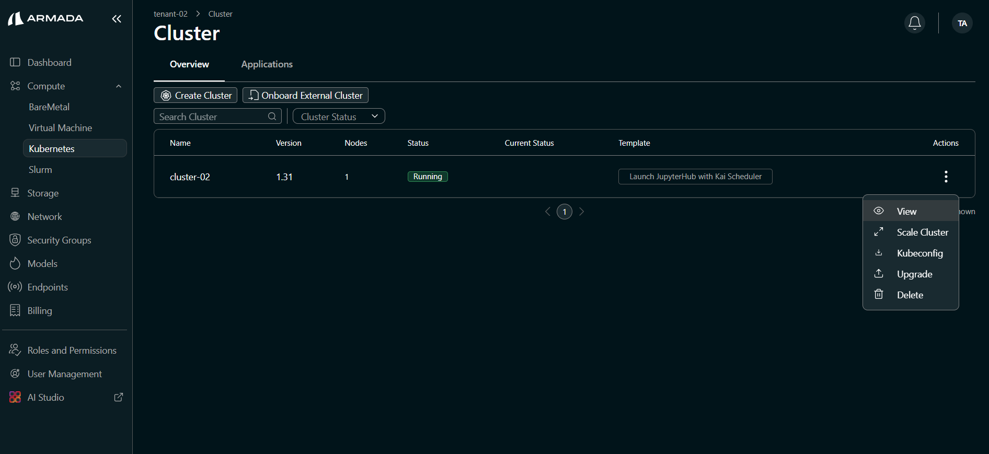Open Virtual Machine in the sidebar
The image size is (989, 454).
pyautogui.click(x=60, y=128)
